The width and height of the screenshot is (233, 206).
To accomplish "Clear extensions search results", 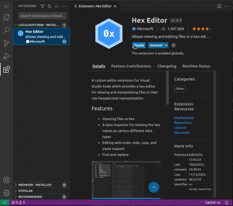I will 56,6.
